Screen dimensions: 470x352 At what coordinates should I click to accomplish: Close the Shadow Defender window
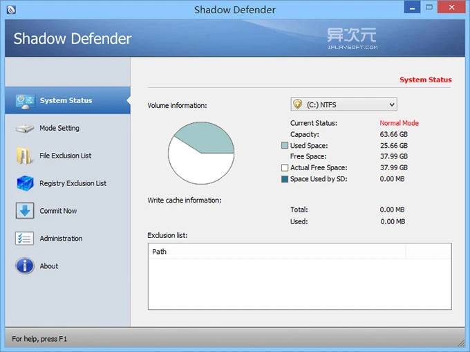click(x=451, y=7)
